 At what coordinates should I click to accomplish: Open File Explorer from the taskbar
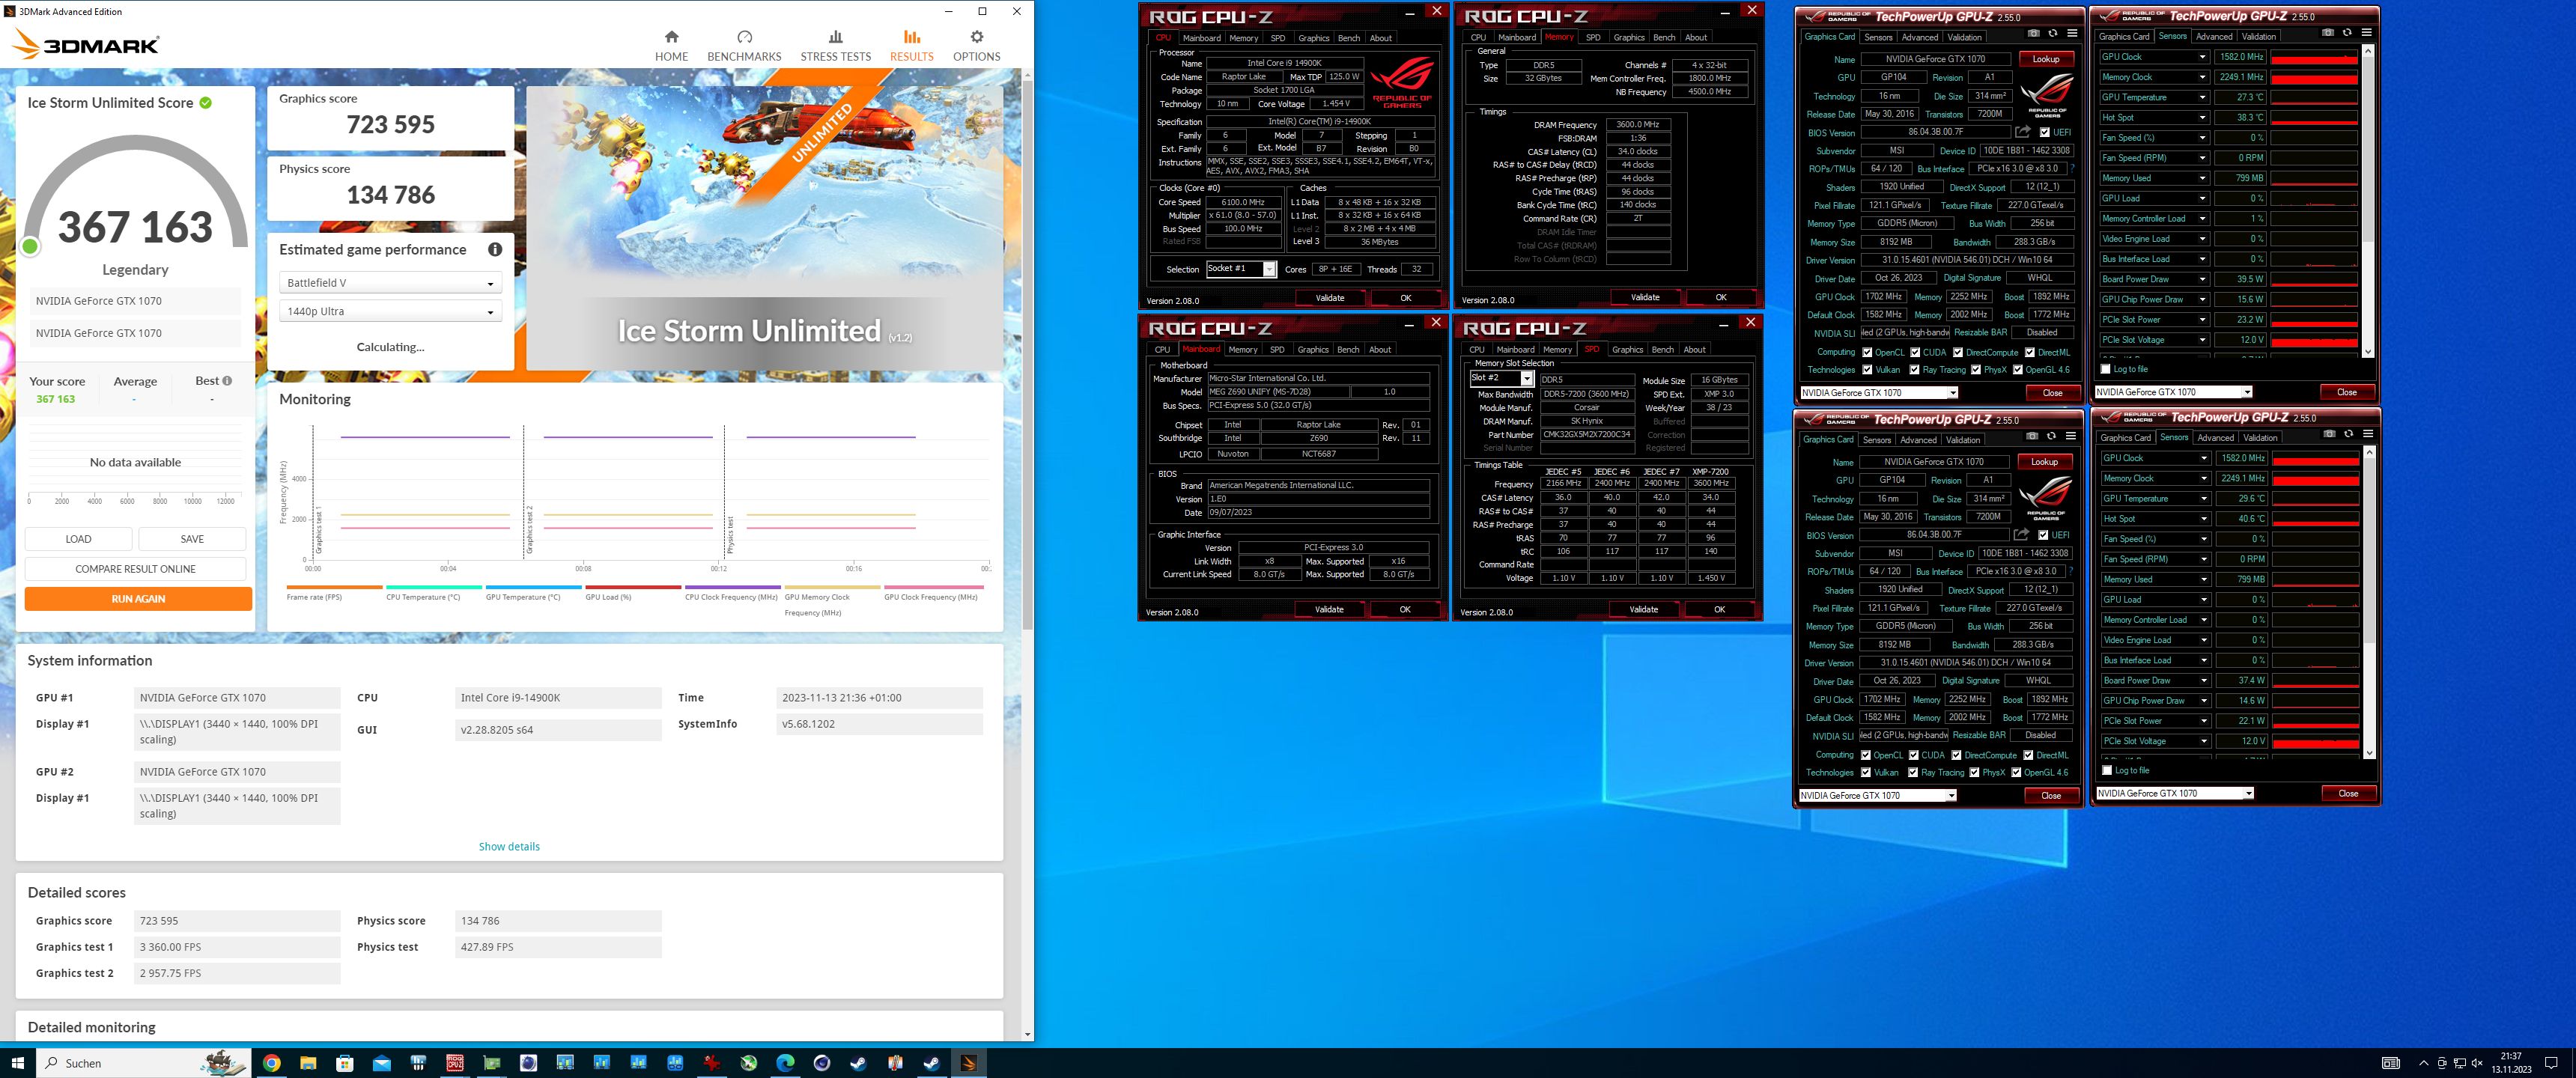pos(308,1063)
